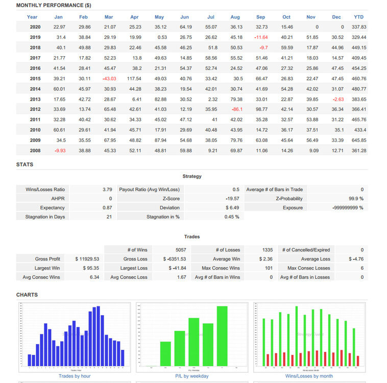Click the STATS section heading
The width and height of the screenshot is (387, 383).
click(25, 164)
